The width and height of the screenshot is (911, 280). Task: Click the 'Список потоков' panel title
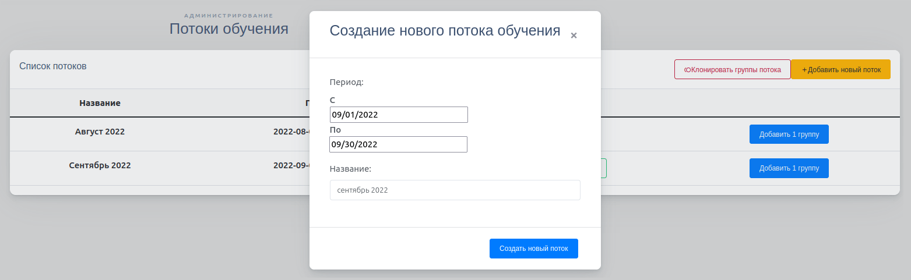pos(53,66)
